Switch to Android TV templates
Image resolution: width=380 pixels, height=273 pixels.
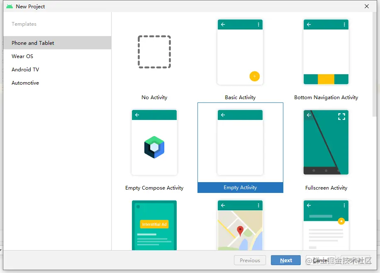click(x=57, y=70)
